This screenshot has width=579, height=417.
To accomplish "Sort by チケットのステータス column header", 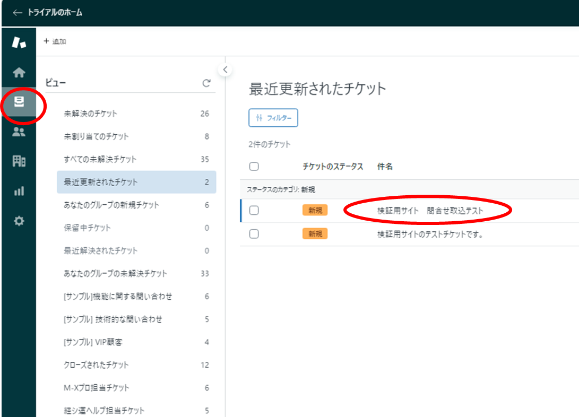I will point(333,167).
